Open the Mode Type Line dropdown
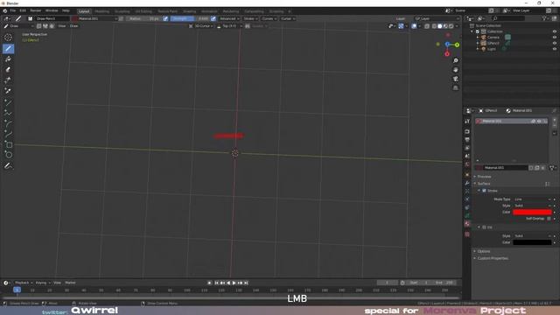This screenshot has height=315, width=560. [532, 199]
